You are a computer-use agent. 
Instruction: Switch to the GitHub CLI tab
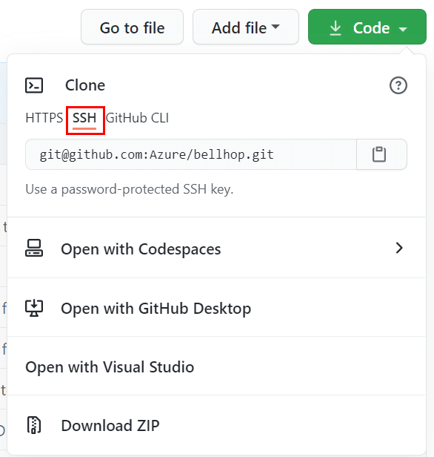pos(137,118)
